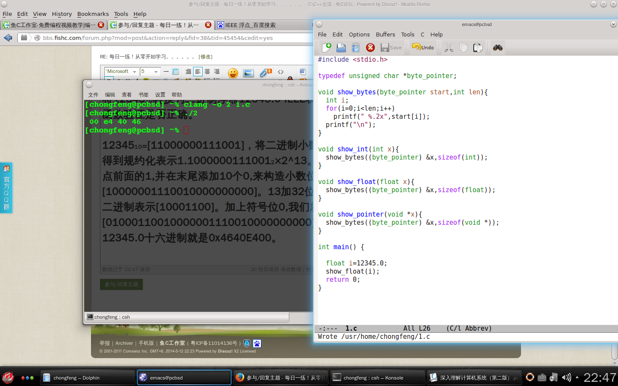The width and height of the screenshot is (618, 386).
Task: Select the chongfeng : csh Konsole tab
Action: [x=187, y=317]
